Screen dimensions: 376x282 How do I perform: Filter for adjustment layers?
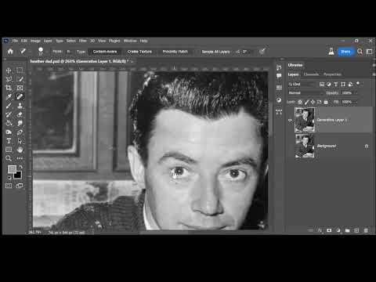coord(329,84)
